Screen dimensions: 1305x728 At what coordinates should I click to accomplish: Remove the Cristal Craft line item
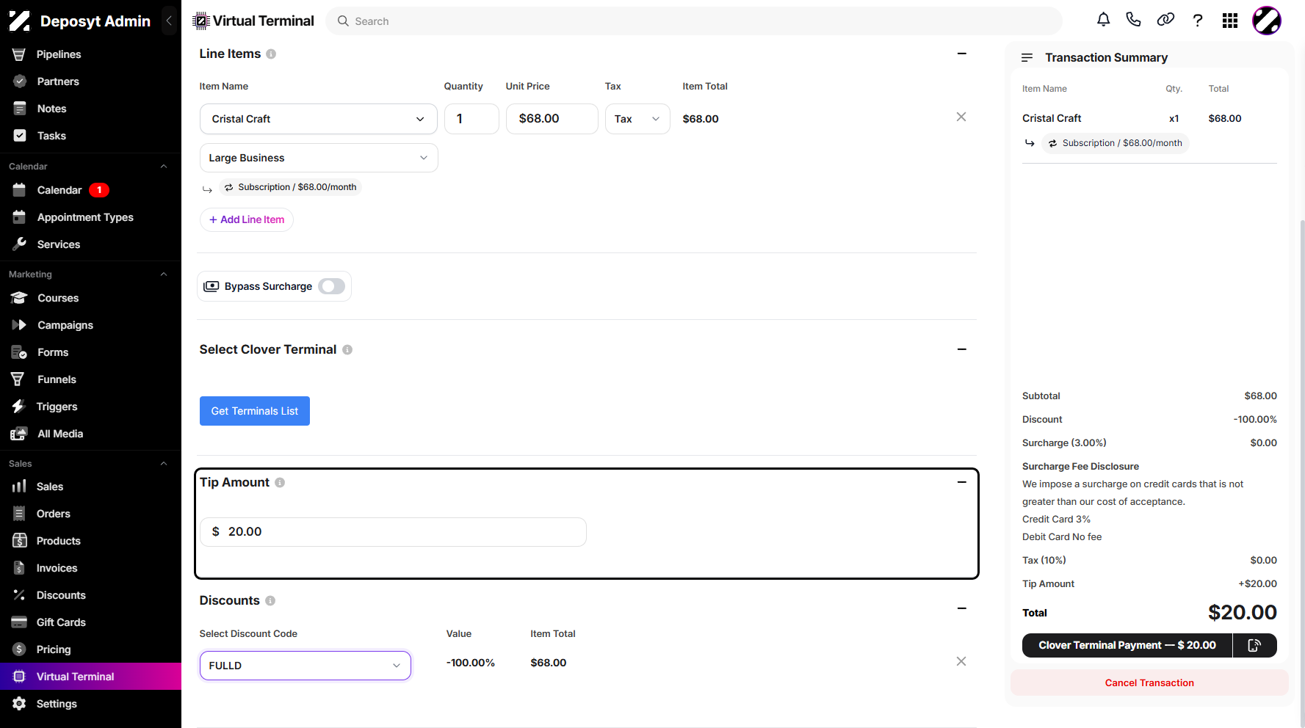[961, 117]
